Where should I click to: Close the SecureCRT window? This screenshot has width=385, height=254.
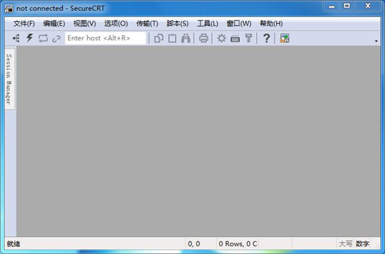point(368,6)
